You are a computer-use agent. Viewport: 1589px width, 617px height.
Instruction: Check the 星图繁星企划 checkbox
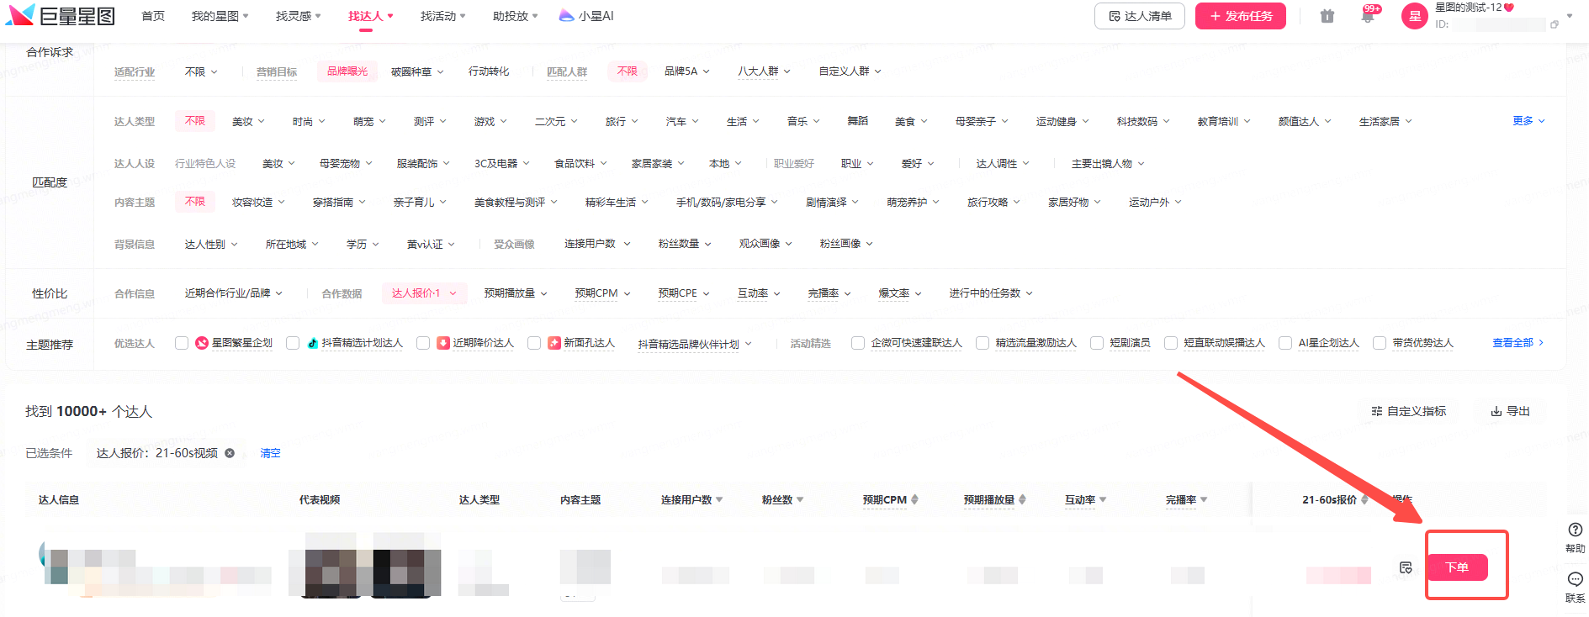[182, 343]
